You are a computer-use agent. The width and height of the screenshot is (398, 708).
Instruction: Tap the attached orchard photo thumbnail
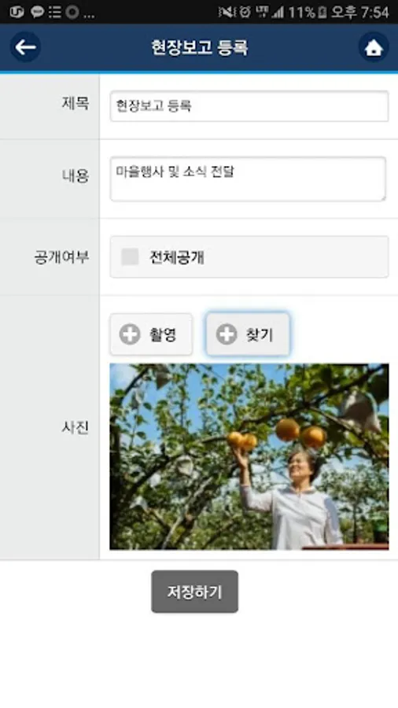click(249, 456)
